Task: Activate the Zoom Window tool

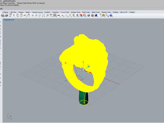Action: [x=40, y=15]
